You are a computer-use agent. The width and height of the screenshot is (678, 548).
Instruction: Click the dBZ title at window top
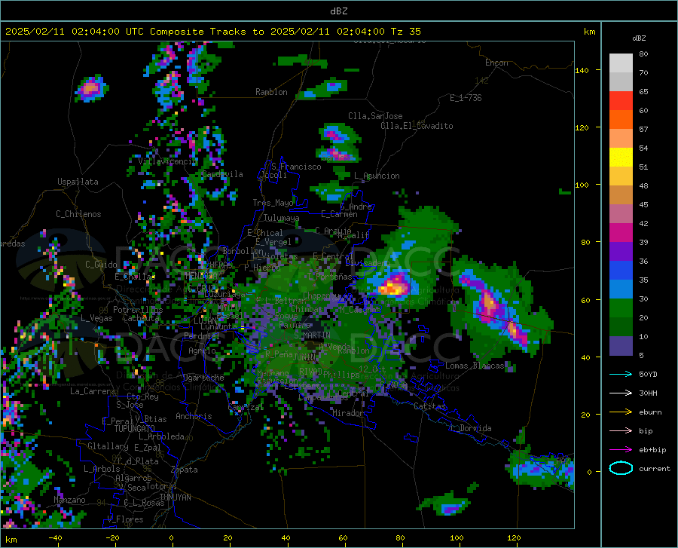[338, 11]
